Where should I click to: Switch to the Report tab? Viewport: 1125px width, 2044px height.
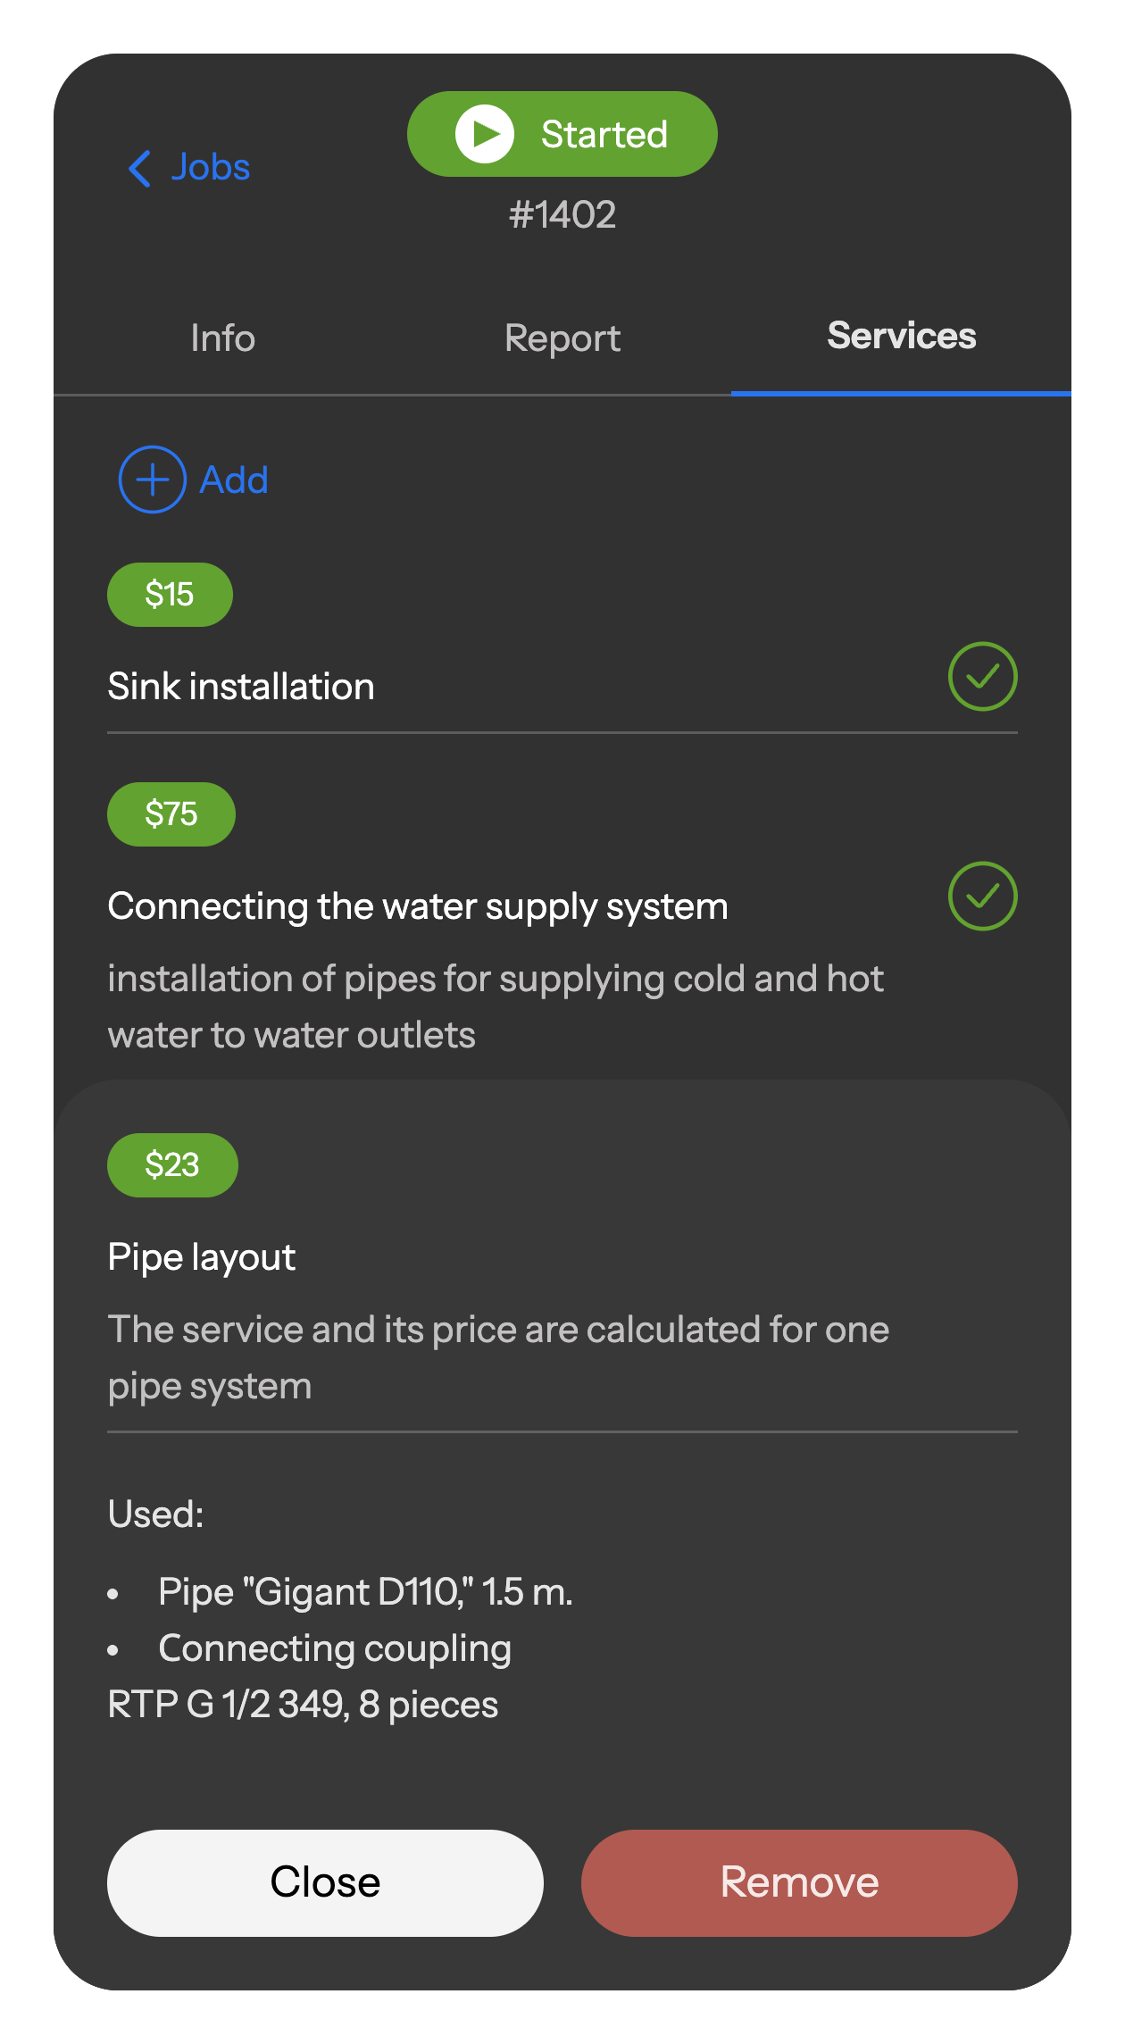[x=562, y=338]
